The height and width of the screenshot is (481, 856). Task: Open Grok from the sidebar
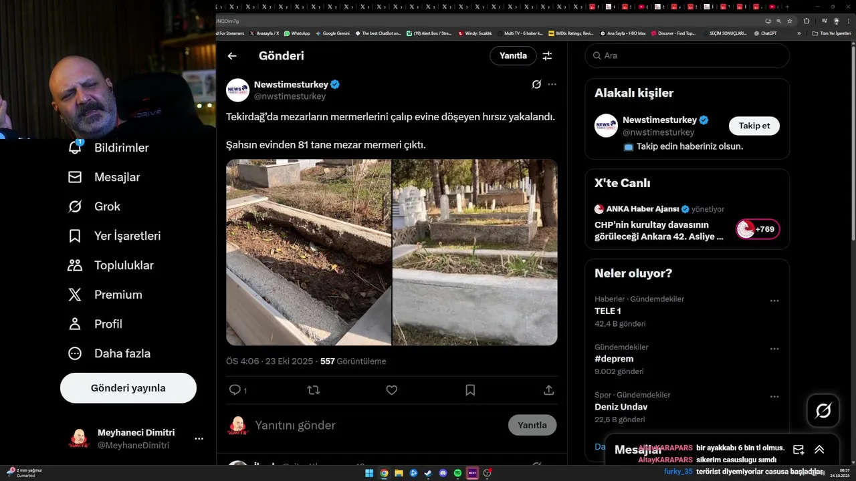pyautogui.click(x=94, y=206)
